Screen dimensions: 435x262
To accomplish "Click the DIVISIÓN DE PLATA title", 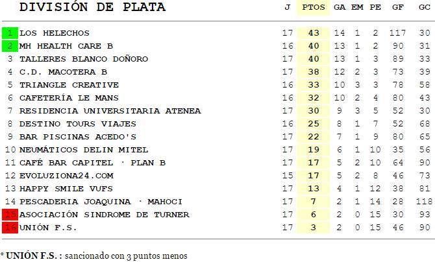I will [x=92, y=8].
